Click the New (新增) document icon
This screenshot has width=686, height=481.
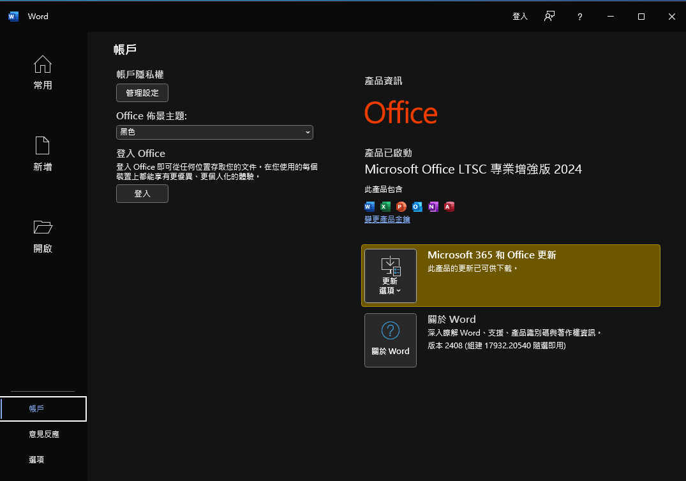43,145
